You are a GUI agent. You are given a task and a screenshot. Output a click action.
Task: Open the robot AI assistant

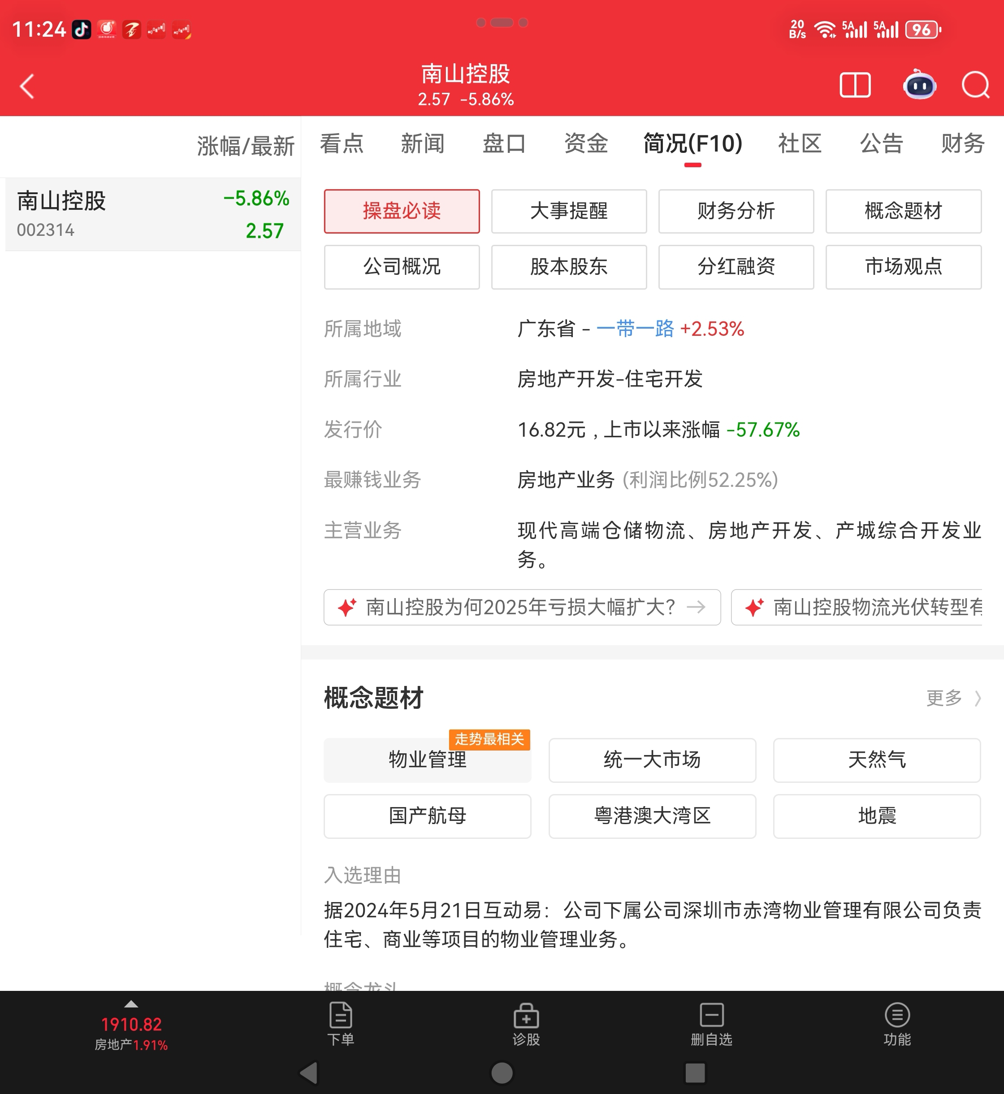(x=919, y=85)
